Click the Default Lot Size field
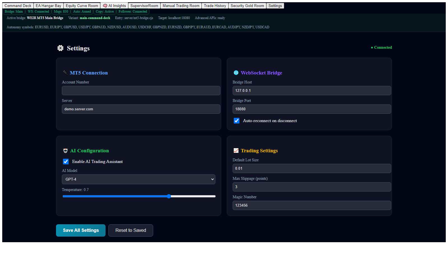The image size is (448, 280). tap(312, 168)
